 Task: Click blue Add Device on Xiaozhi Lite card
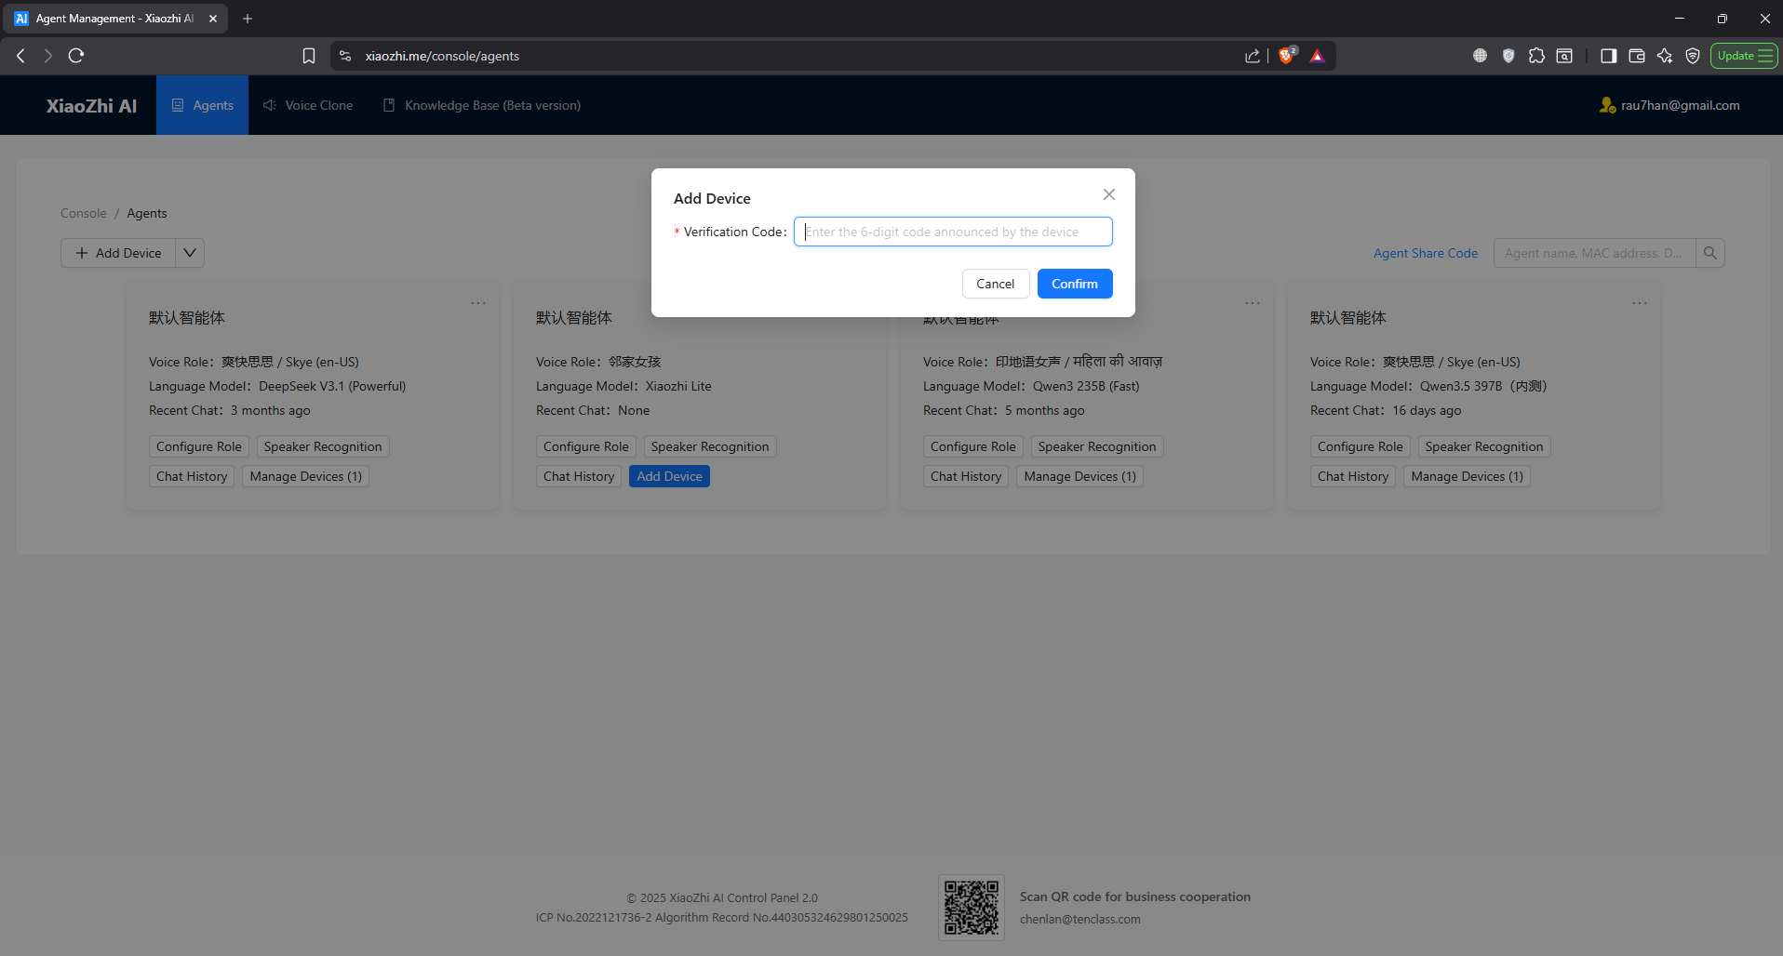click(669, 476)
